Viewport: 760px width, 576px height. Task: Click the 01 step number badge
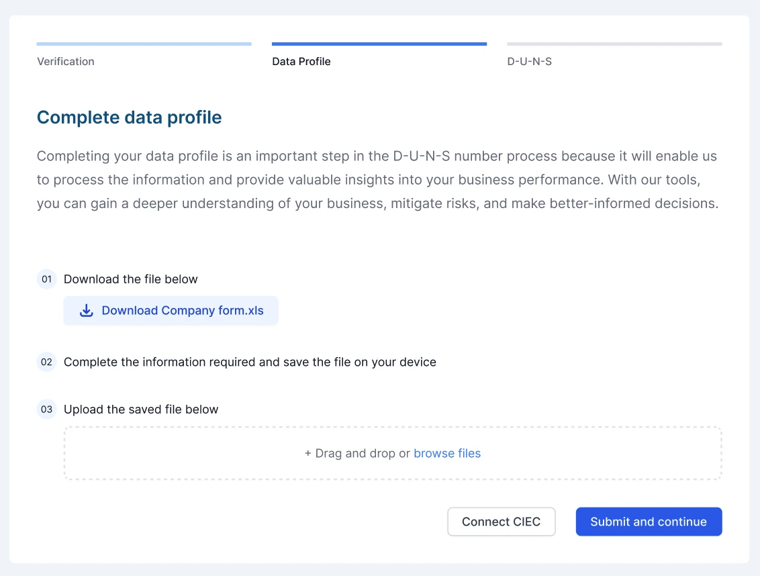(x=46, y=279)
